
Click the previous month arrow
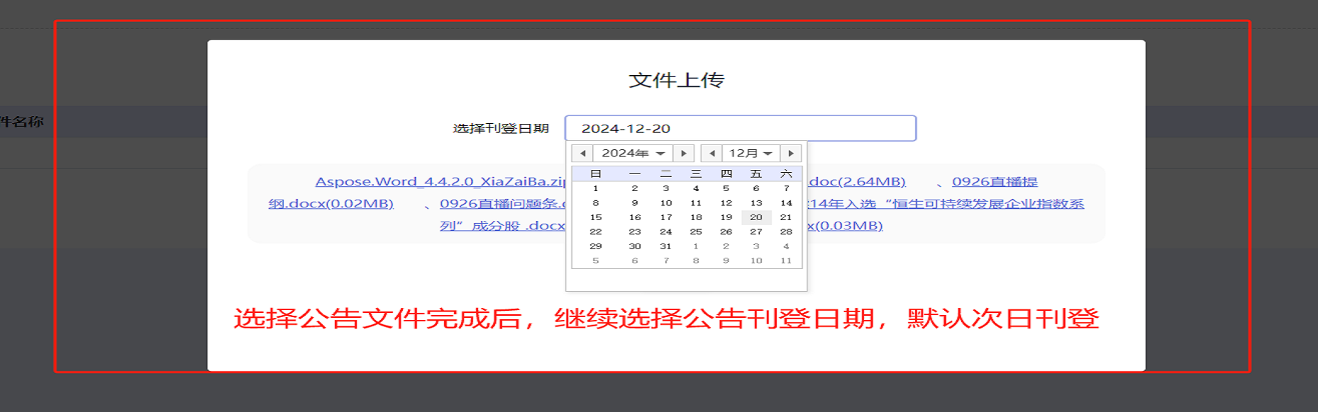(x=711, y=154)
